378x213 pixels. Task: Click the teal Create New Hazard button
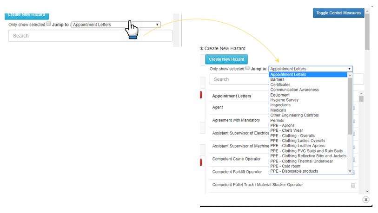226,59
